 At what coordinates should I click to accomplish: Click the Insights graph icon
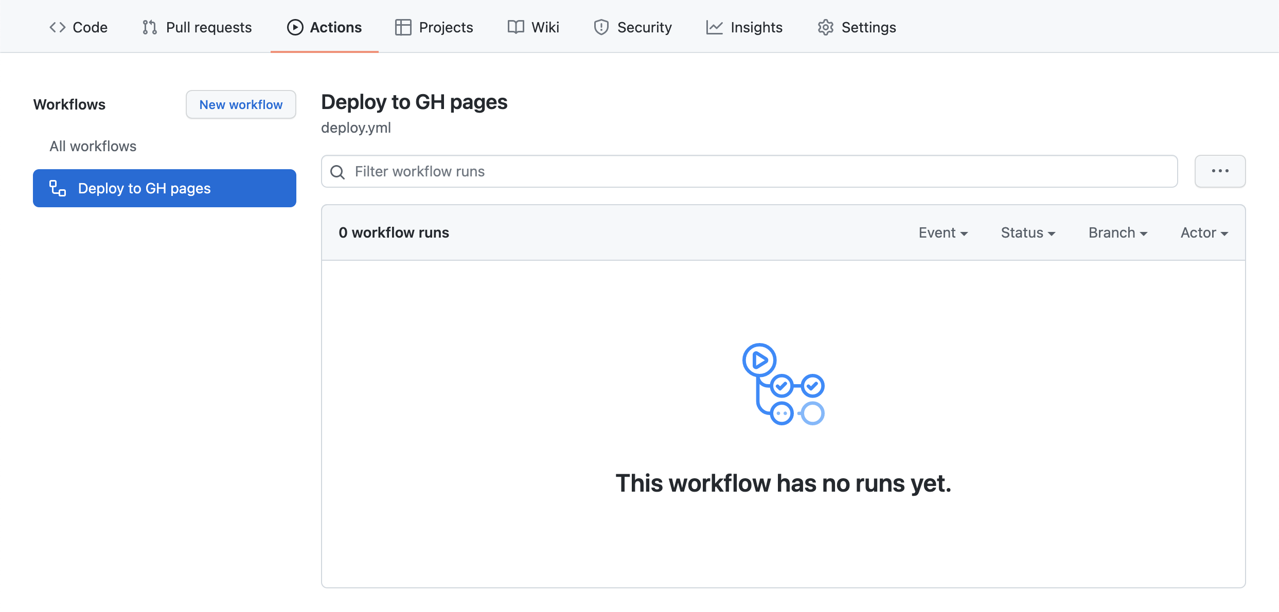point(714,27)
